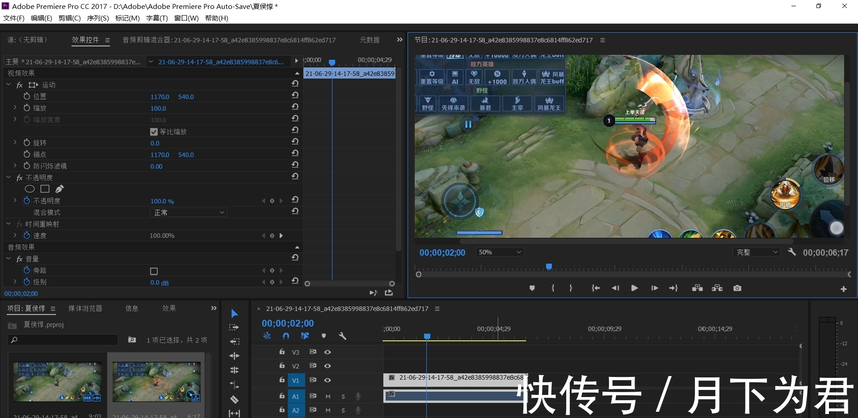Click the project search input field
Screen dimensions: 858x418
coord(63,340)
